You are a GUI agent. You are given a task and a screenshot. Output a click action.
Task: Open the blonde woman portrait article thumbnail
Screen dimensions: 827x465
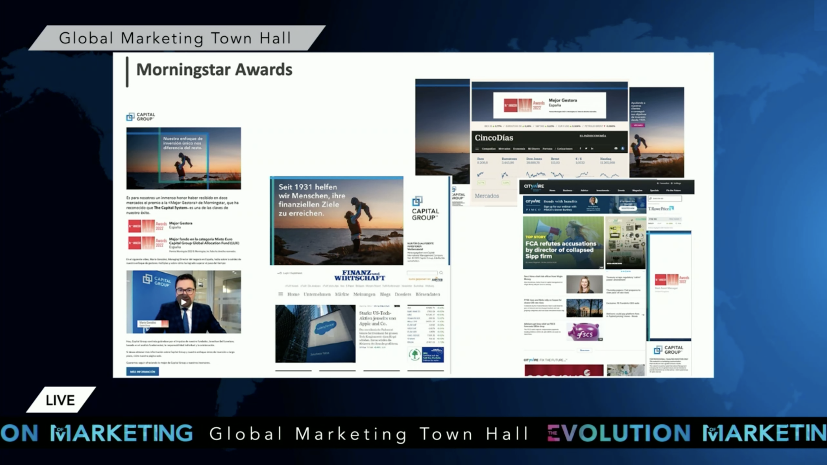[x=585, y=284]
